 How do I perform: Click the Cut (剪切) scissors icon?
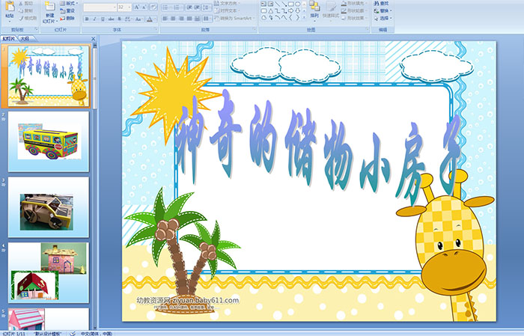pos(21,3)
